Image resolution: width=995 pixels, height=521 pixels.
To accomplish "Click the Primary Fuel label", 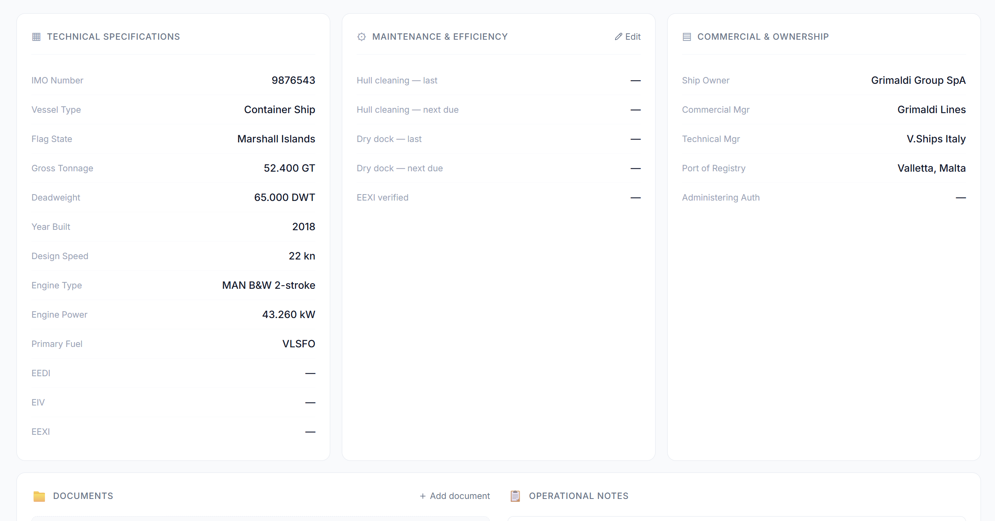I will coord(57,344).
